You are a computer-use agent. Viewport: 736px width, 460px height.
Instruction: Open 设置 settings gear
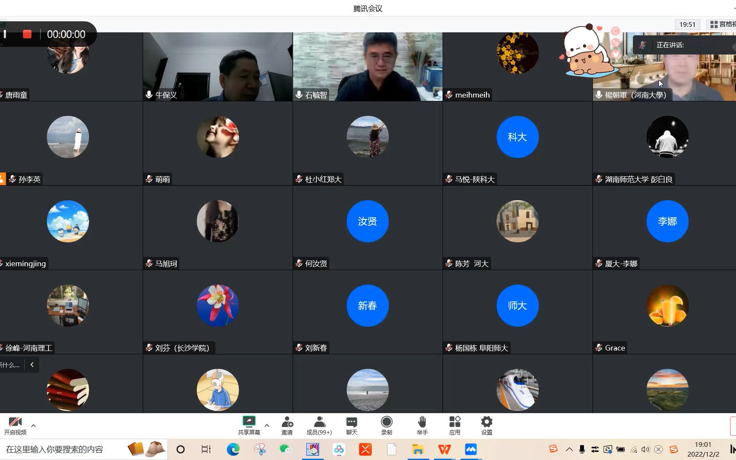(487, 425)
